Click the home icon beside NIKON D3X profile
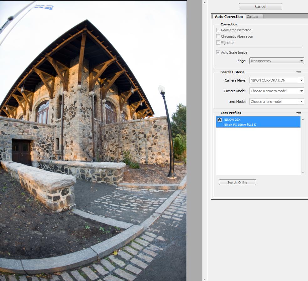This screenshot has height=281, width=308. (x=220, y=120)
